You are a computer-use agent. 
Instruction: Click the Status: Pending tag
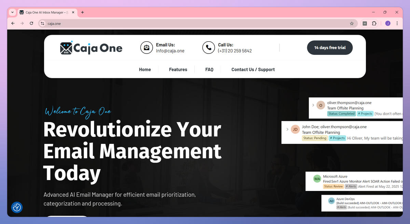pyautogui.click(x=314, y=138)
